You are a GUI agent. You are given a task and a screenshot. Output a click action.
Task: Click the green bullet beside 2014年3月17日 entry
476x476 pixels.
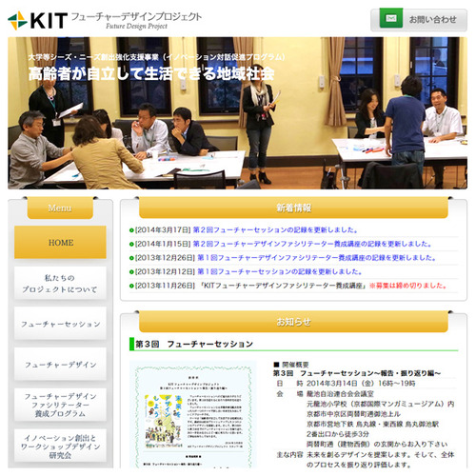tap(131, 230)
